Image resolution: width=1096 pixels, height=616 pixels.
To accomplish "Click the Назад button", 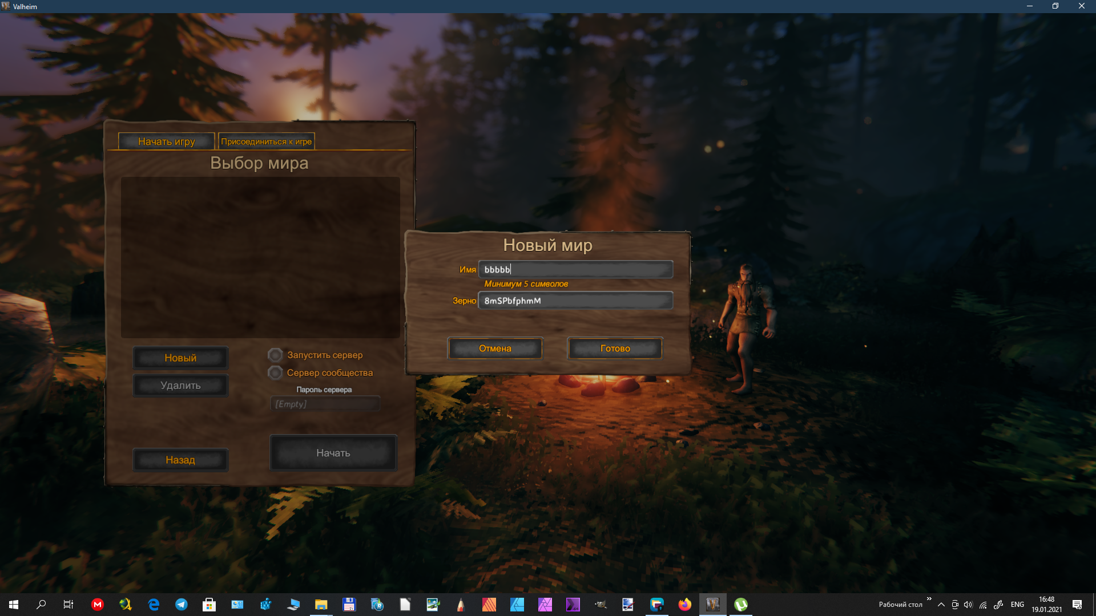I will [180, 460].
